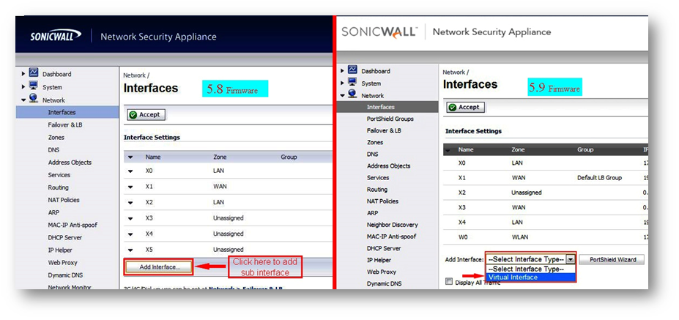
Task: Select Interfaces in the 5.8 sidebar
Action: tap(67, 112)
